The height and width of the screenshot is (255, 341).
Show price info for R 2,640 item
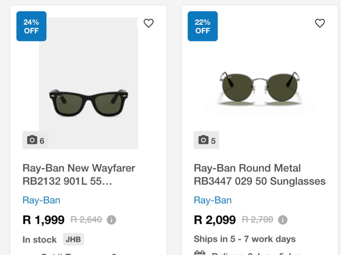[111, 220]
